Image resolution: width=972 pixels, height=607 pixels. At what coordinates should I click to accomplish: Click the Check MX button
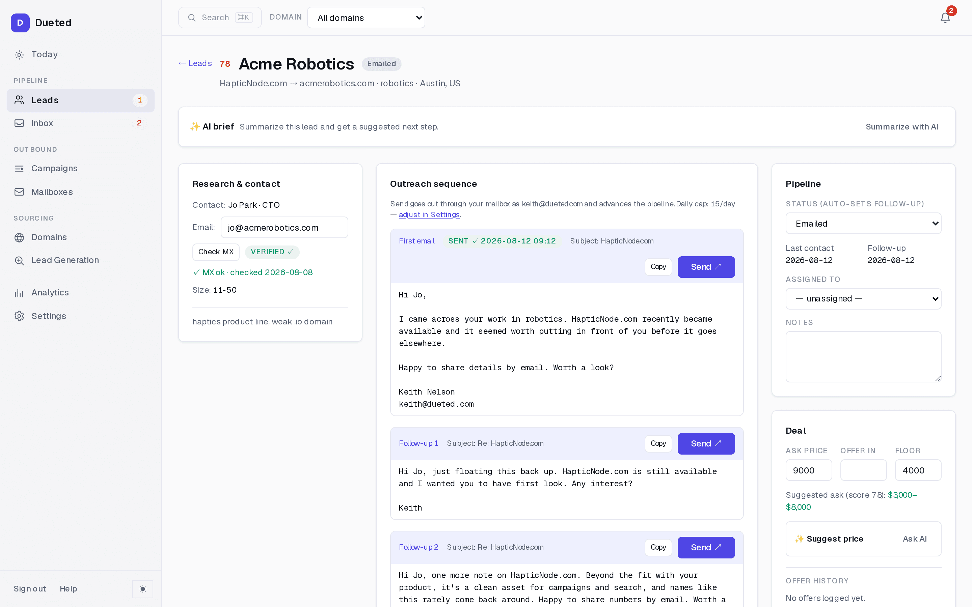tap(216, 252)
